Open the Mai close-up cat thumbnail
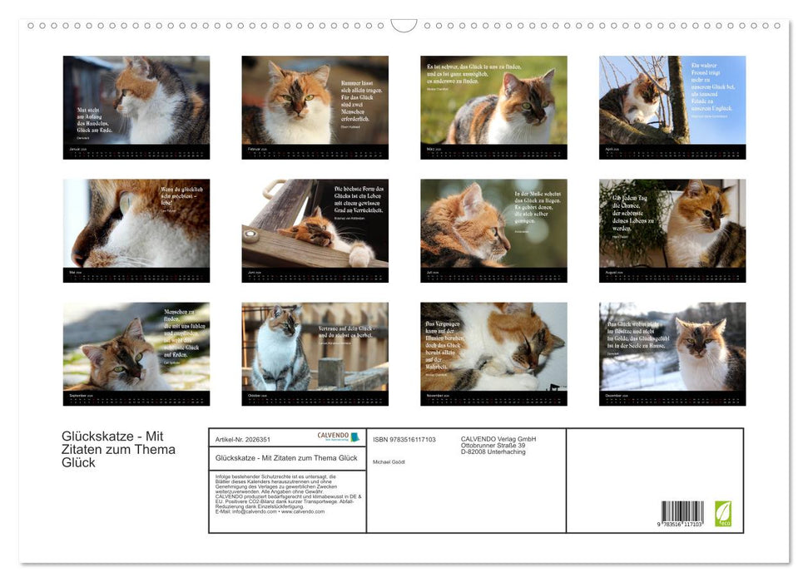This screenshot has width=808, height=582. pos(136,230)
